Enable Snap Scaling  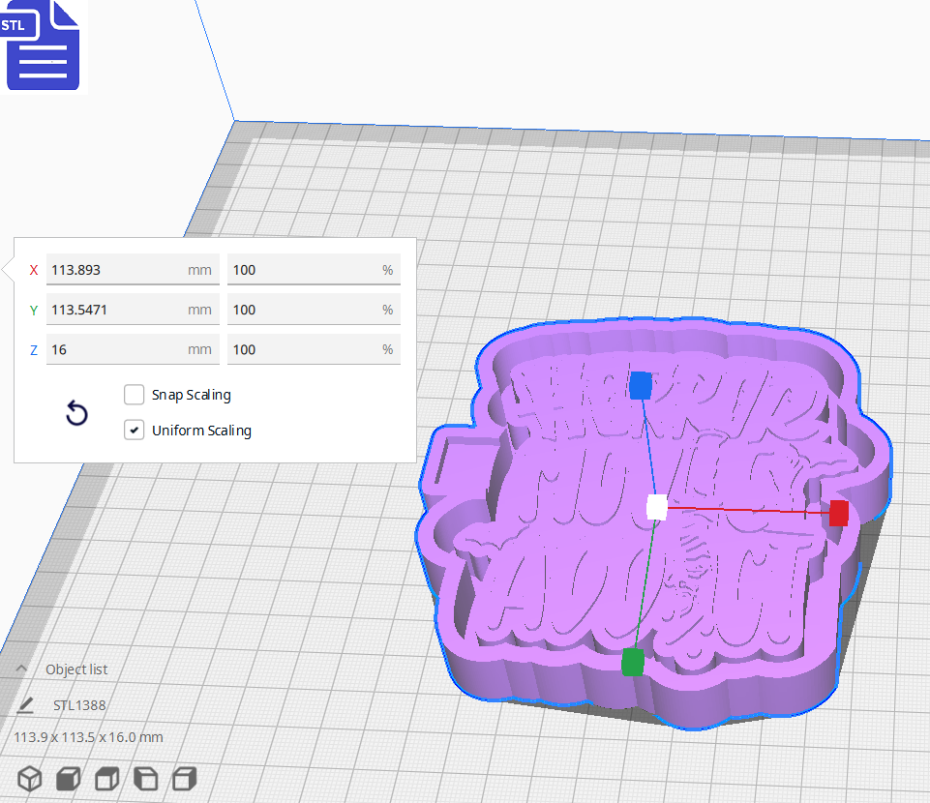134,395
